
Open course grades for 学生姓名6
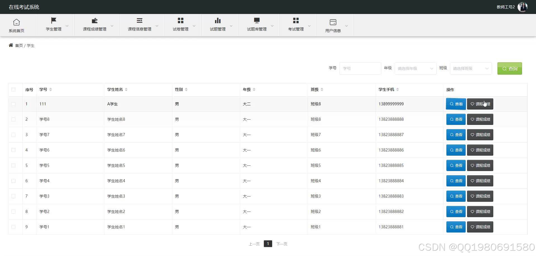(x=480, y=150)
